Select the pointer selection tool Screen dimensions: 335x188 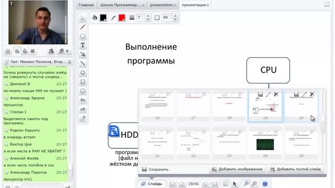(83, 18)
